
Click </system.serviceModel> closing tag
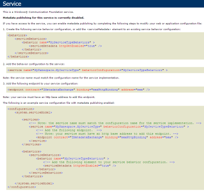click(x=34, y=184)
